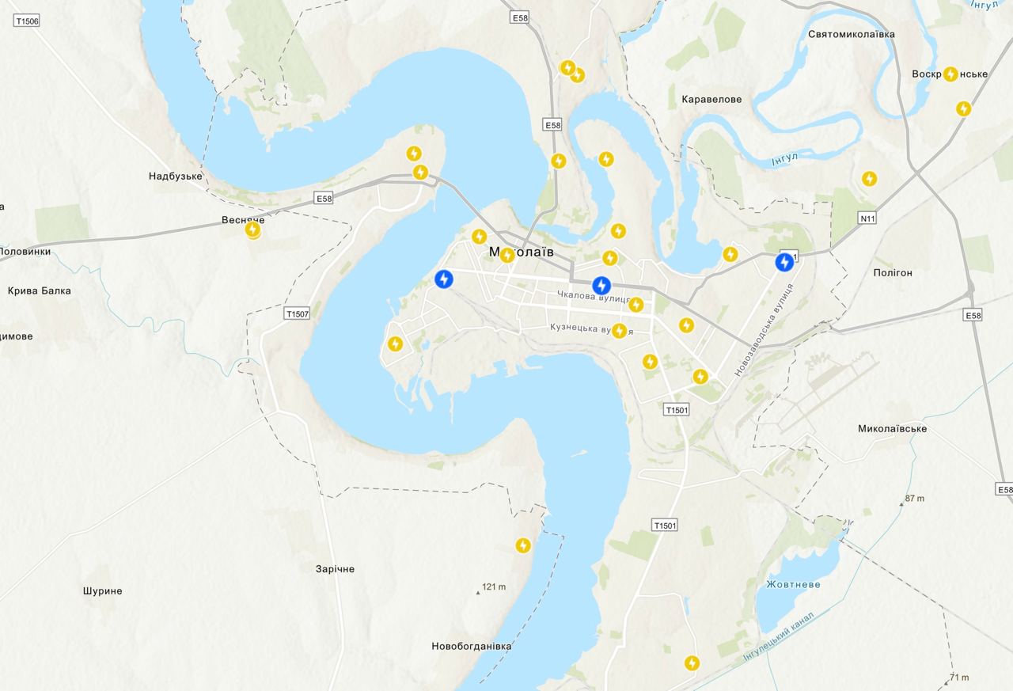Select blue charger marker near Чкалова вулиця
The height and width of the screenshot is (691, 1013).
pyautogui.click(x=601, y=285)
